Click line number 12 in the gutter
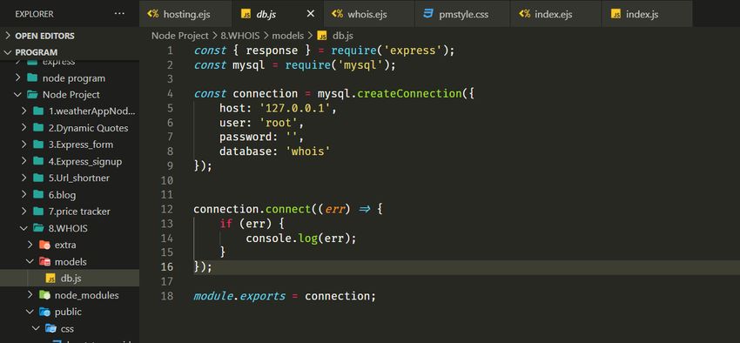This screenshot has width=740, height=343. tap(167, 209)
